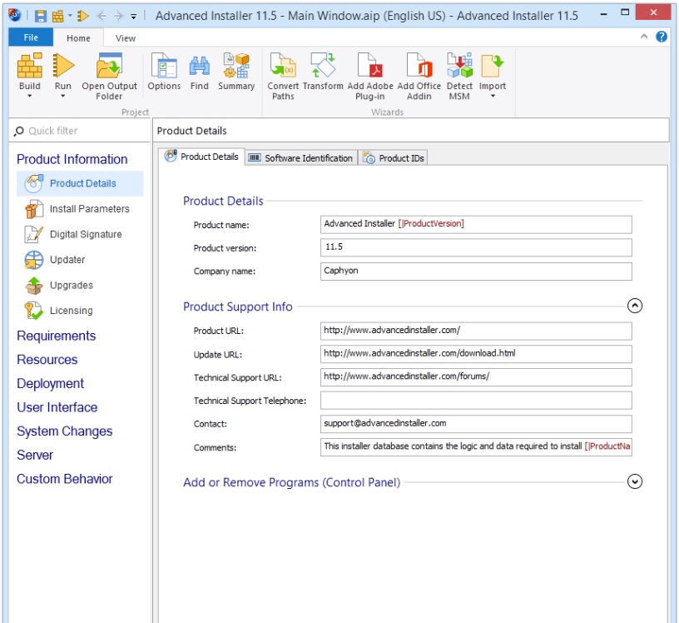Expand the Resources section

pyautogui.click(x=47, y=360)
